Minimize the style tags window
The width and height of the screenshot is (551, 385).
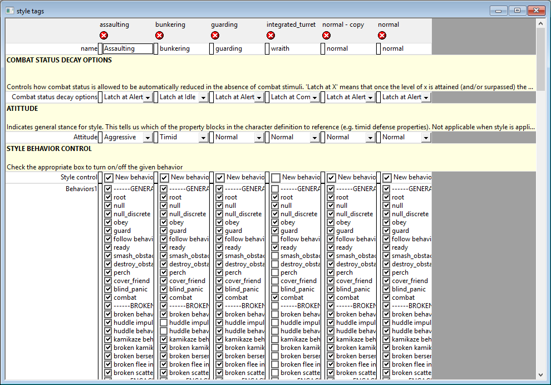point(498,11)
